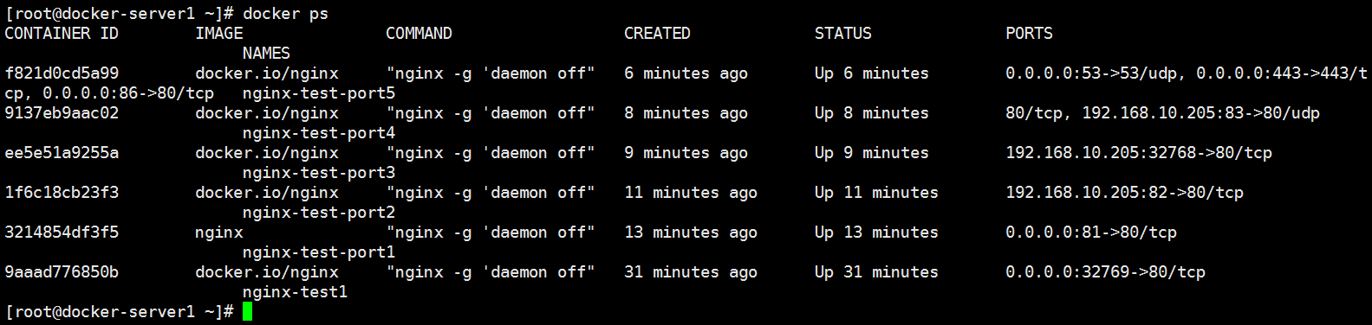Screen dimensions: 1372x325
Task: Click the port mapping 192.168.10.205:32768->80/tcp
Action: [1139, 153]
